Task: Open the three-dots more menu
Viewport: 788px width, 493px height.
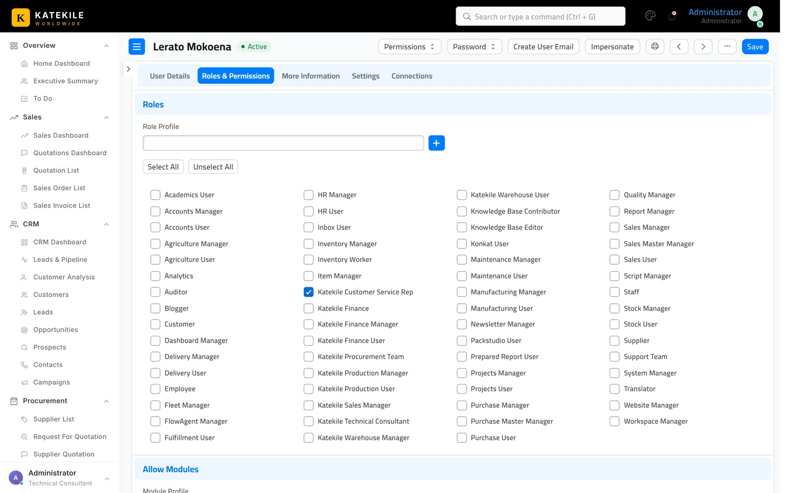Action: [x=727, y=46]
